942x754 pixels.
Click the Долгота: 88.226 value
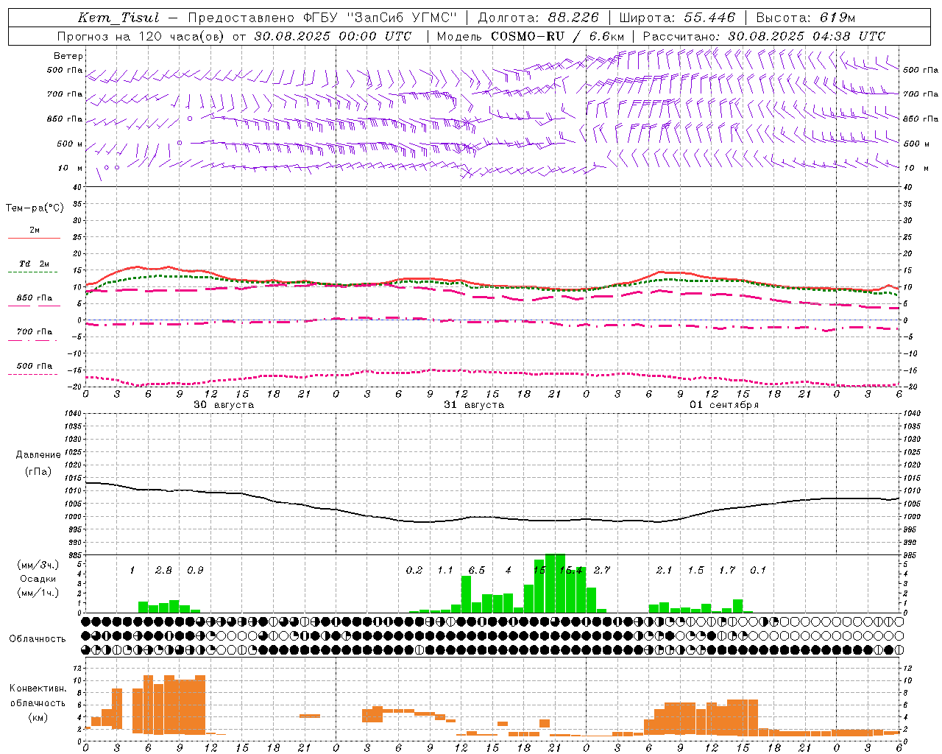pyautogui.click(x=538, y=18)
